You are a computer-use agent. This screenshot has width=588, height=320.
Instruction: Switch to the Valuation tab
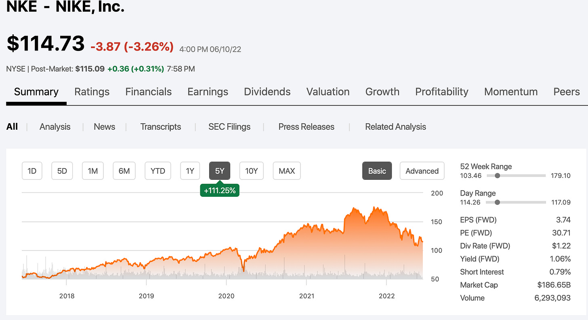coord(328,92)
